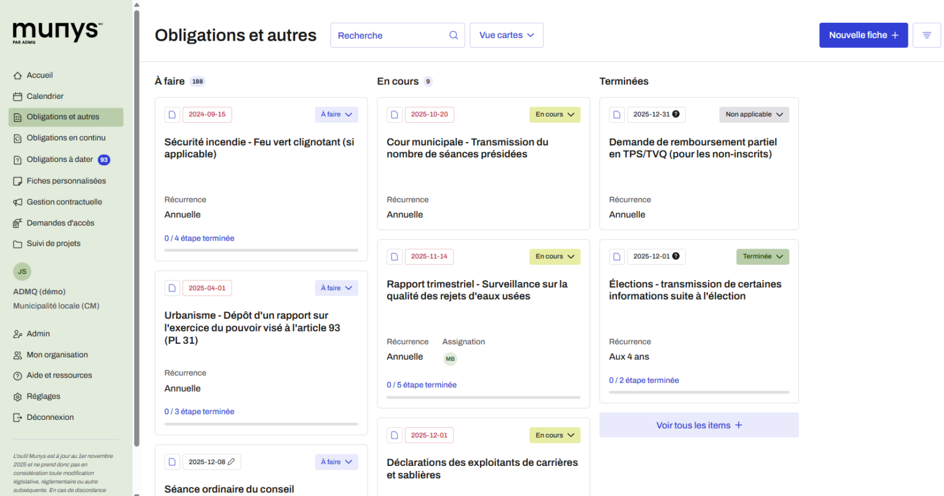Go to Calendrier in the sidebar

45,96
